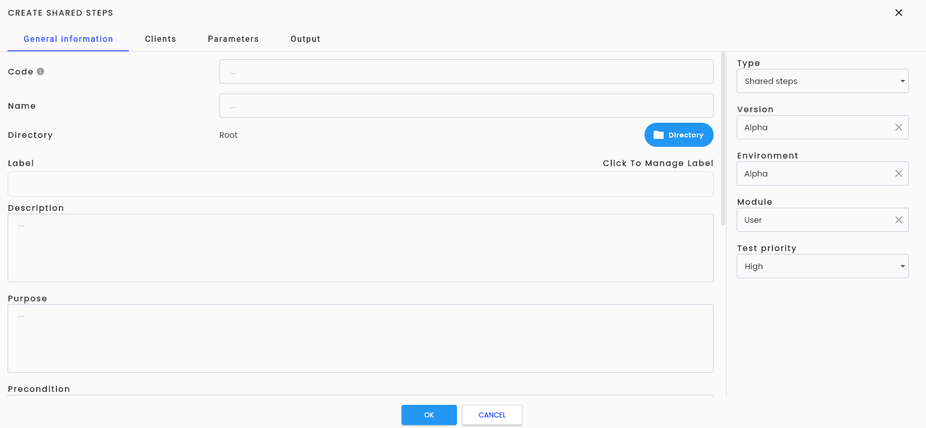Clear the Version field with X icon
This screenshot has height=428, width=926.
click(899, 127)
